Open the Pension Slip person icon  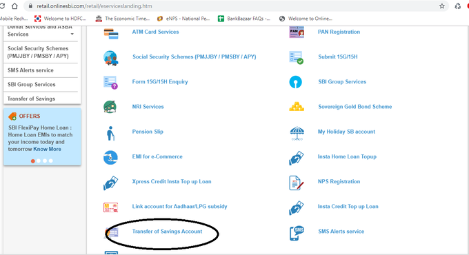(x=110, y=133)
